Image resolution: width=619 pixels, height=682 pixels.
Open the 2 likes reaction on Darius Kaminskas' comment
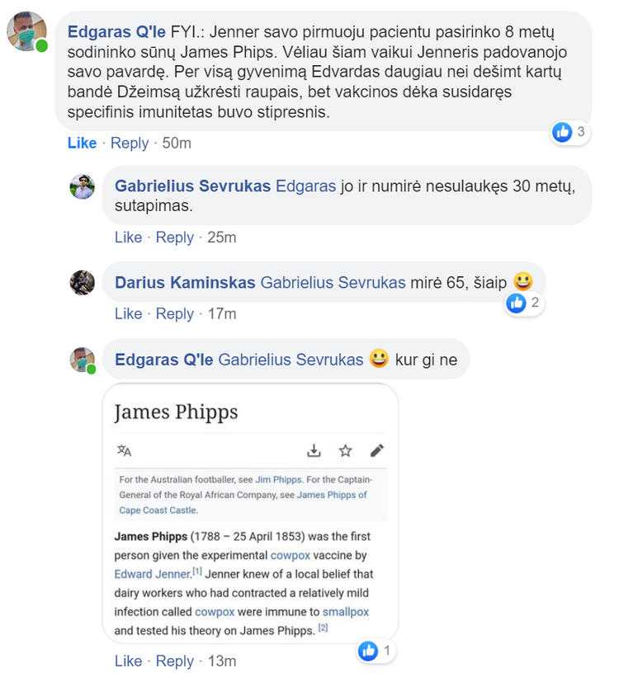524,303
